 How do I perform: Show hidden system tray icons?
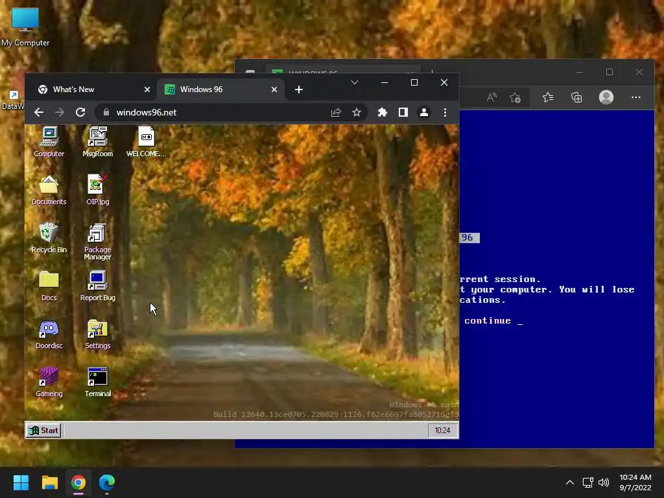click(570, 482)
